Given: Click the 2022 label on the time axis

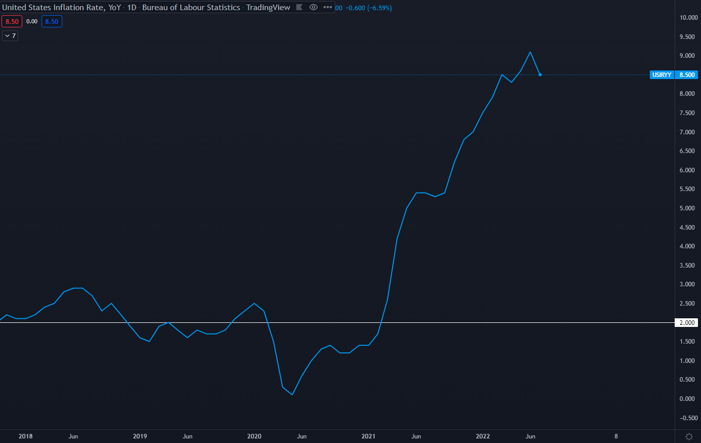Looking at the screenshot, I should (483, 436).
